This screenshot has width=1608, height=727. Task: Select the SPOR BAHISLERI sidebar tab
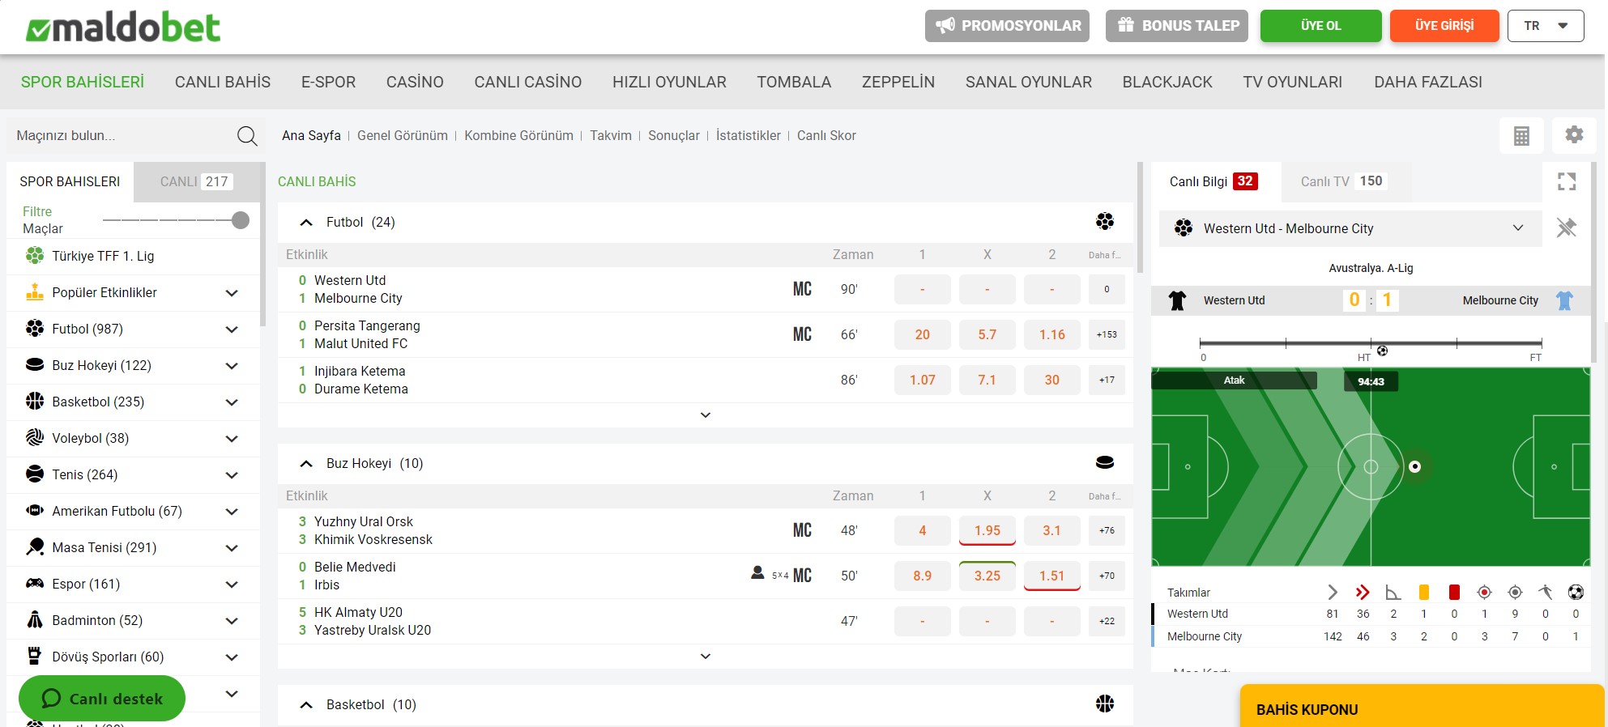pos(70,181)
